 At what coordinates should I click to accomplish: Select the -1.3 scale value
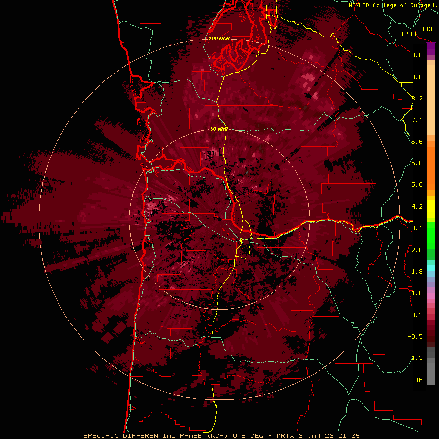tap(415, 358)
